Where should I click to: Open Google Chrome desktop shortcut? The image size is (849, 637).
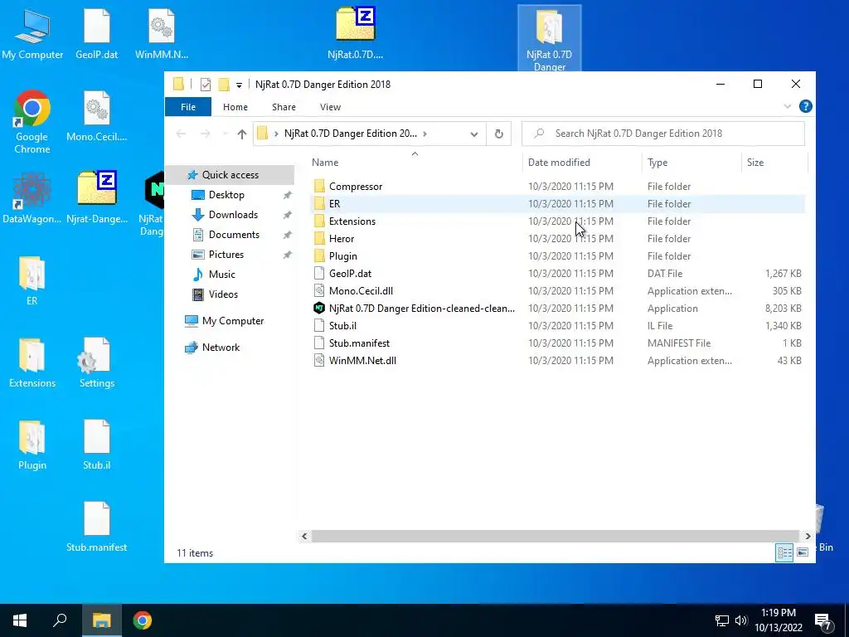[x=32, y=122]
